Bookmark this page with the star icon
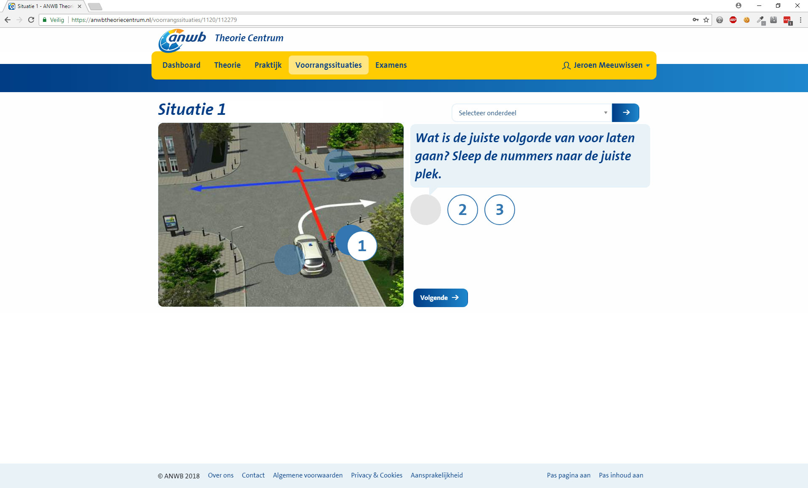 [706, 20]
